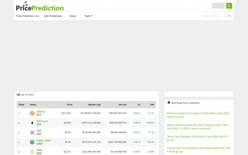The height and width of the screenshot is (155, 248).
Task: Click the Rank column header
Action: [21, 105]
